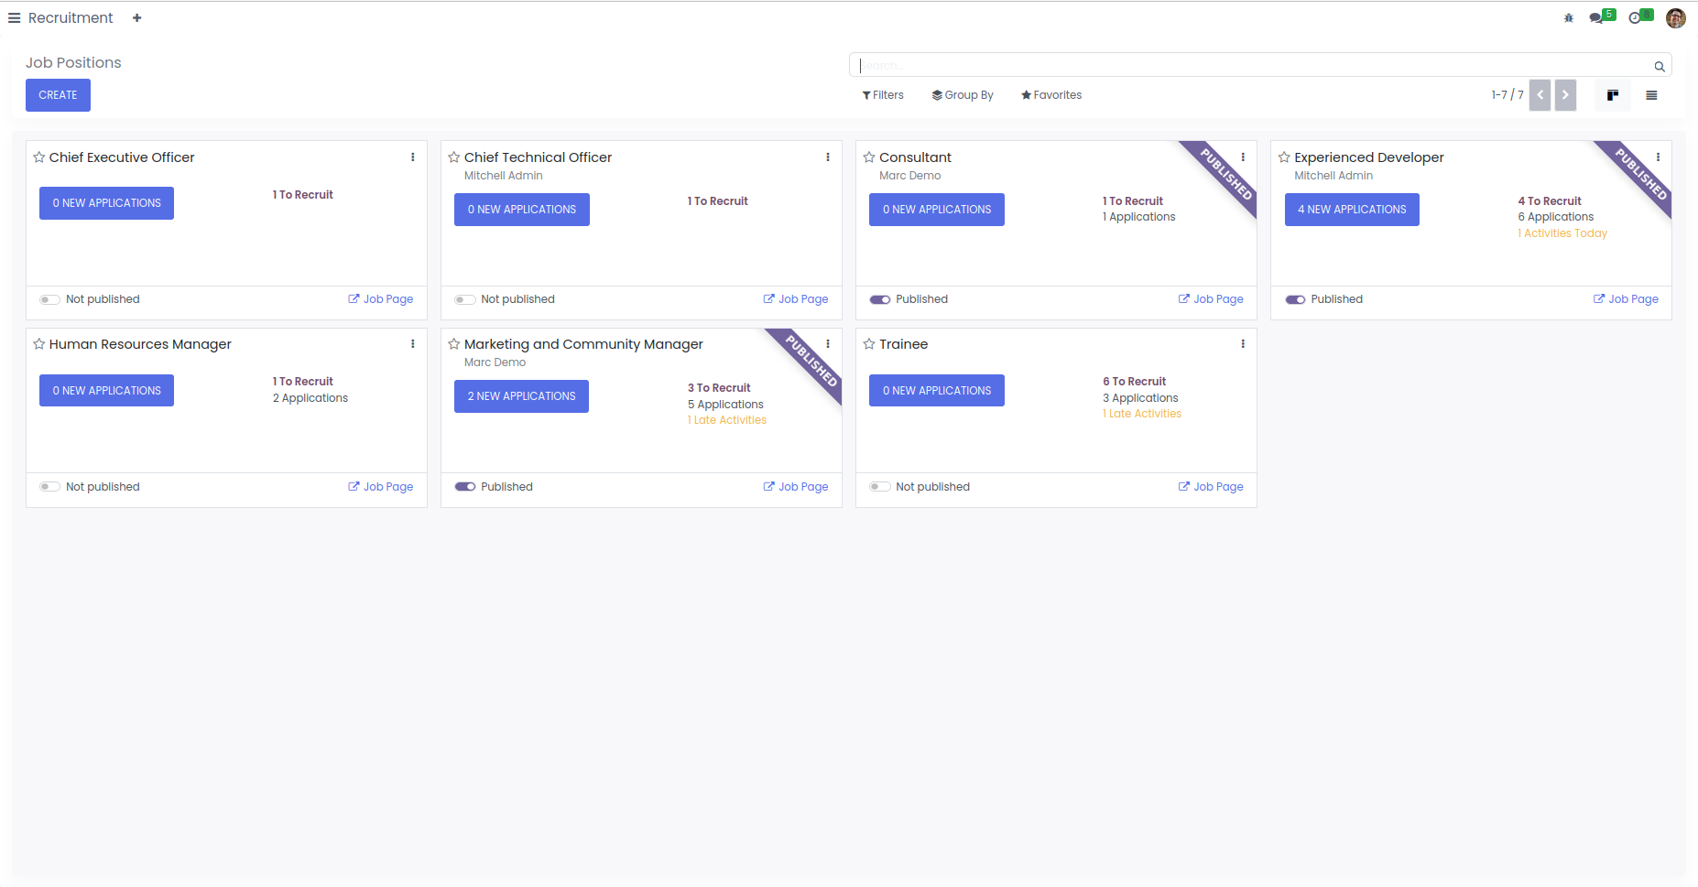Open Job Page link for Trainee
Viewport: 1698px width, 887px height.
[1211, 487]
